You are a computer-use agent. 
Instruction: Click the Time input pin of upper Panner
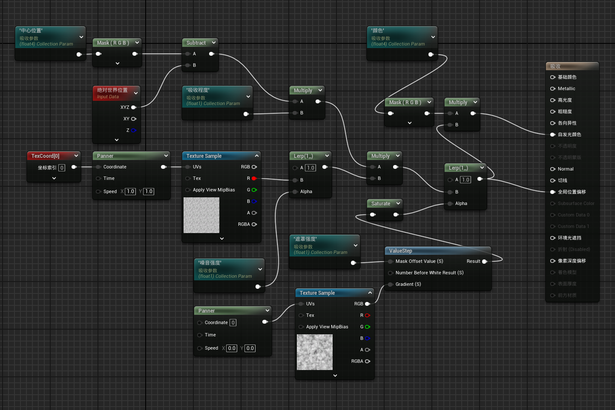[98, 179]
